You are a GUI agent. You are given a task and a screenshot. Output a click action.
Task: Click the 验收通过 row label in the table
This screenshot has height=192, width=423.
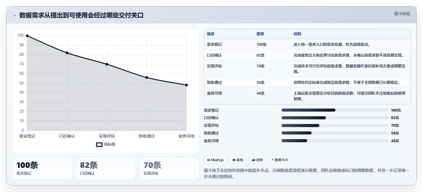point(214,83)
